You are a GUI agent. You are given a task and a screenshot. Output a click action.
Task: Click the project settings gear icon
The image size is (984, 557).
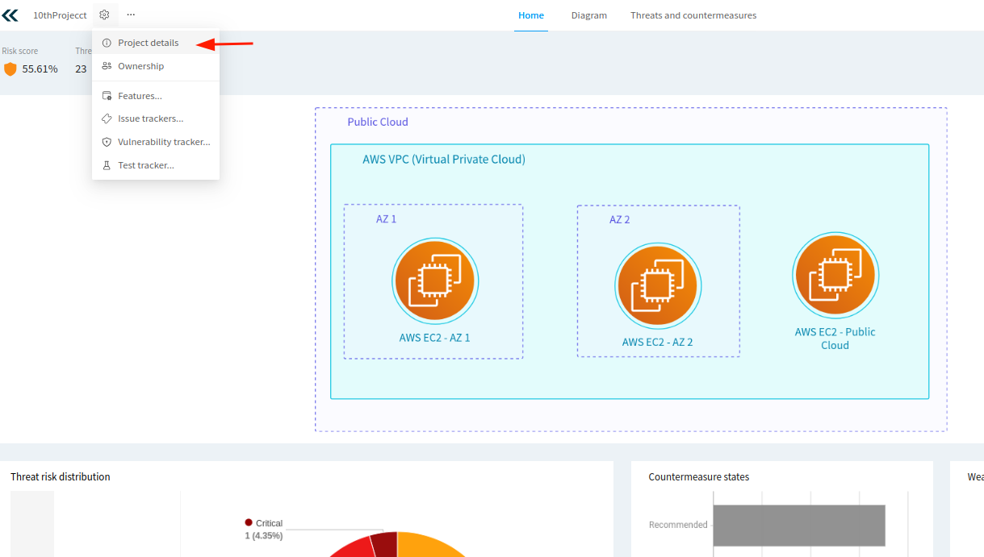click(x=104, y=15)
